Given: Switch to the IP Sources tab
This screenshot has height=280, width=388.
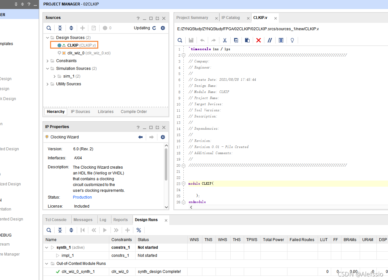Looking at the screenshot, I should (80, 112).
